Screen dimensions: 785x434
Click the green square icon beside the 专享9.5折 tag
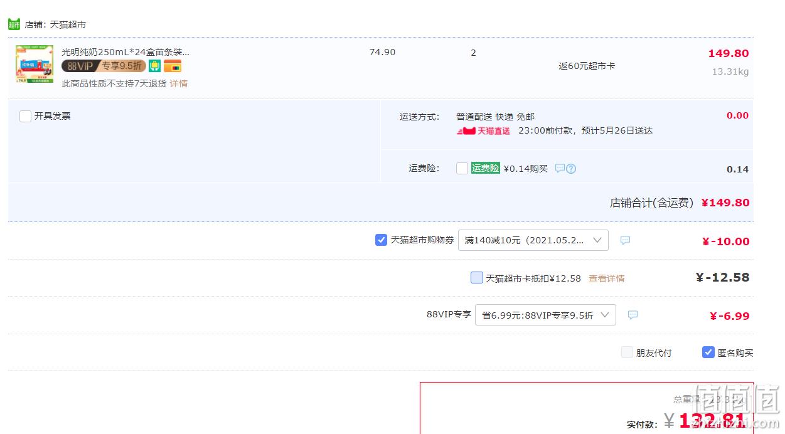(154, 66)
